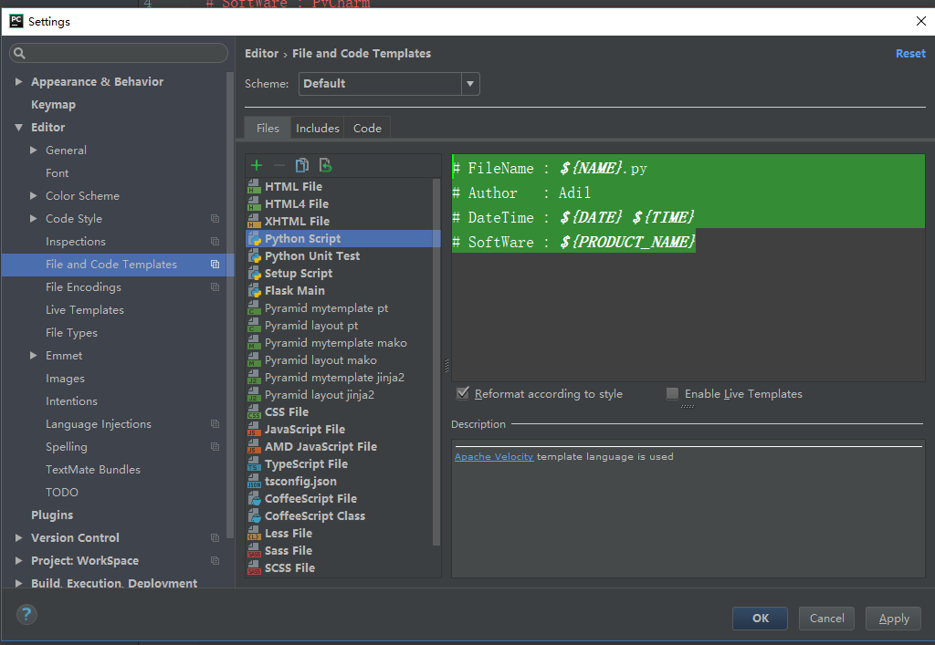935x645 pixels.
Task: Click project-level icon beside Inspections
Action: pyautogui.click(x=215, y=241)
